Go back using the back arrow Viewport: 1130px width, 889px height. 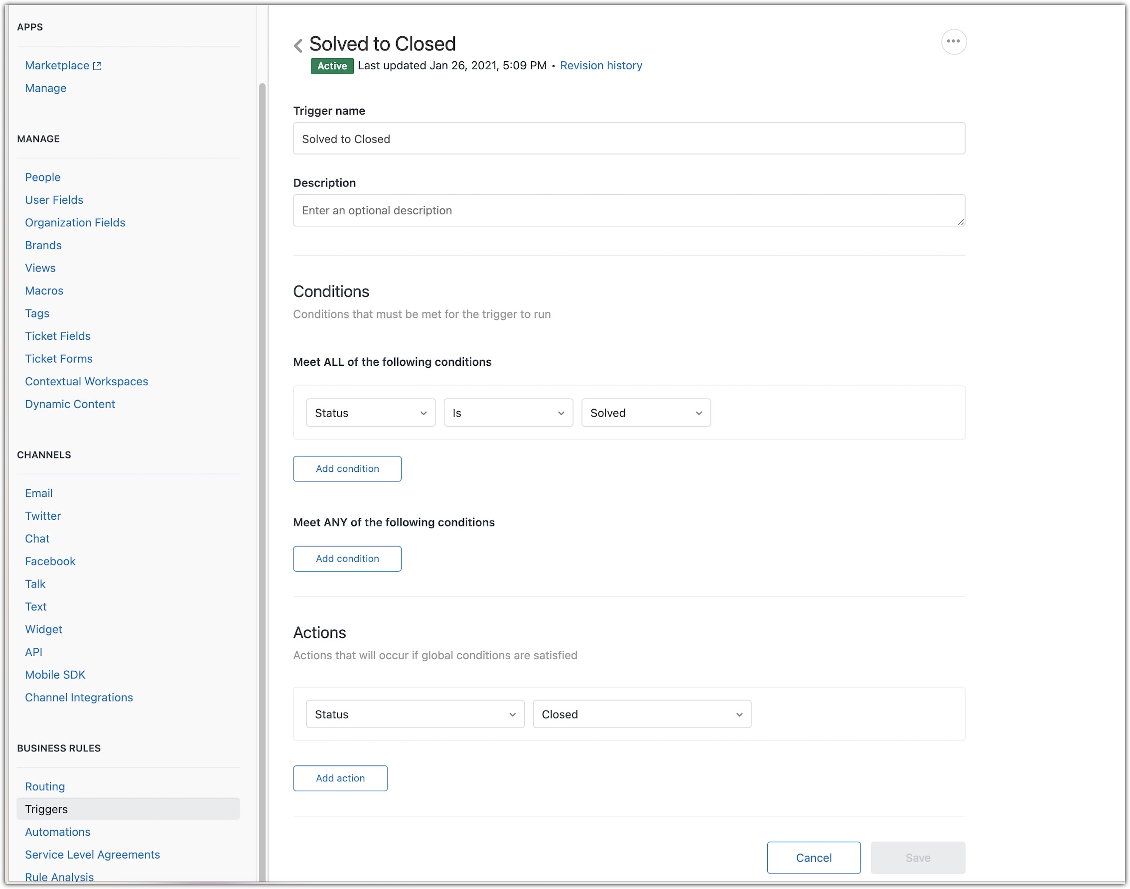tap(298, 45)
